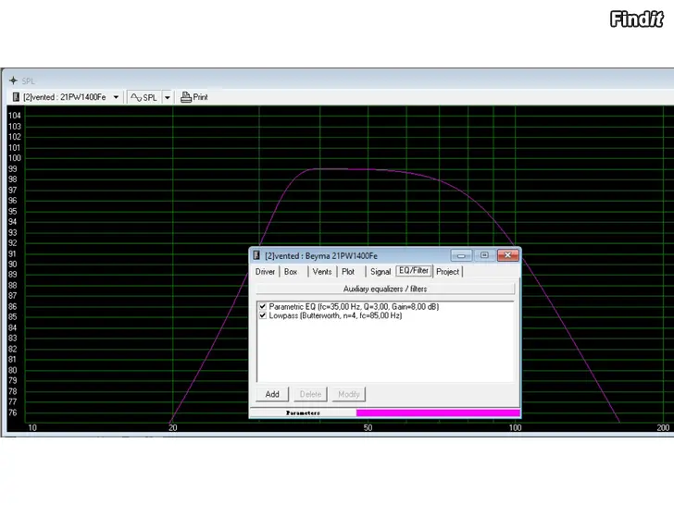
Task: Maximize the Beyma 21PW1400Fe dialog
Action: pos(482,255)
